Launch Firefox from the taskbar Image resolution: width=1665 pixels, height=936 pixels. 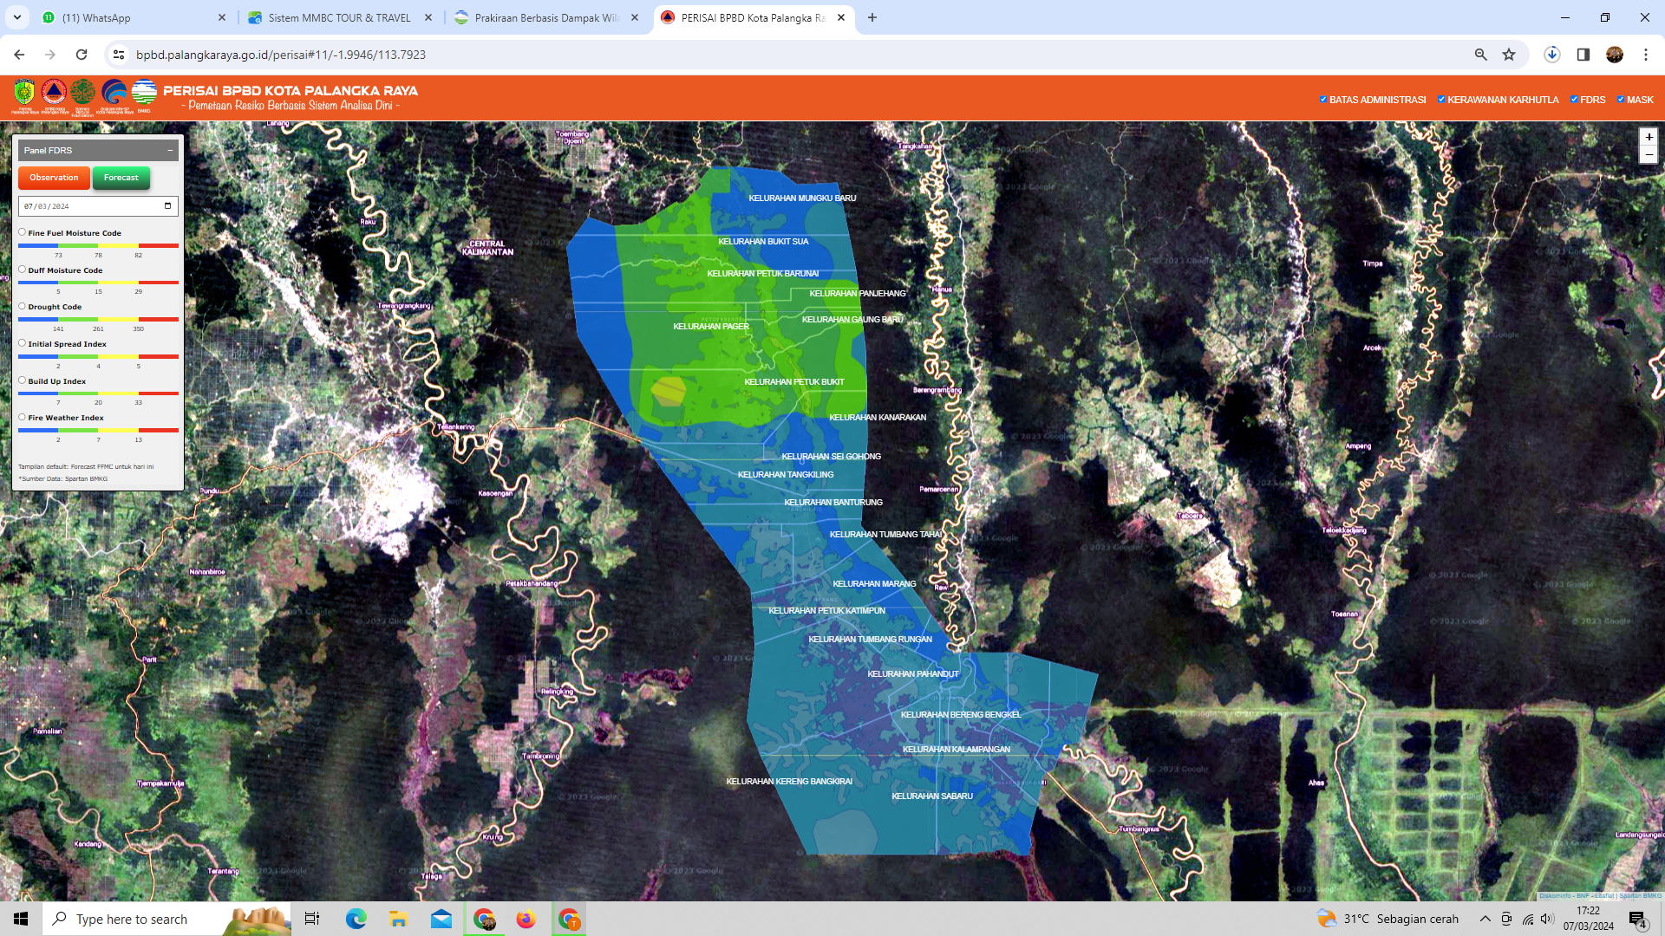pyautogui.click(x=526, y=919)
